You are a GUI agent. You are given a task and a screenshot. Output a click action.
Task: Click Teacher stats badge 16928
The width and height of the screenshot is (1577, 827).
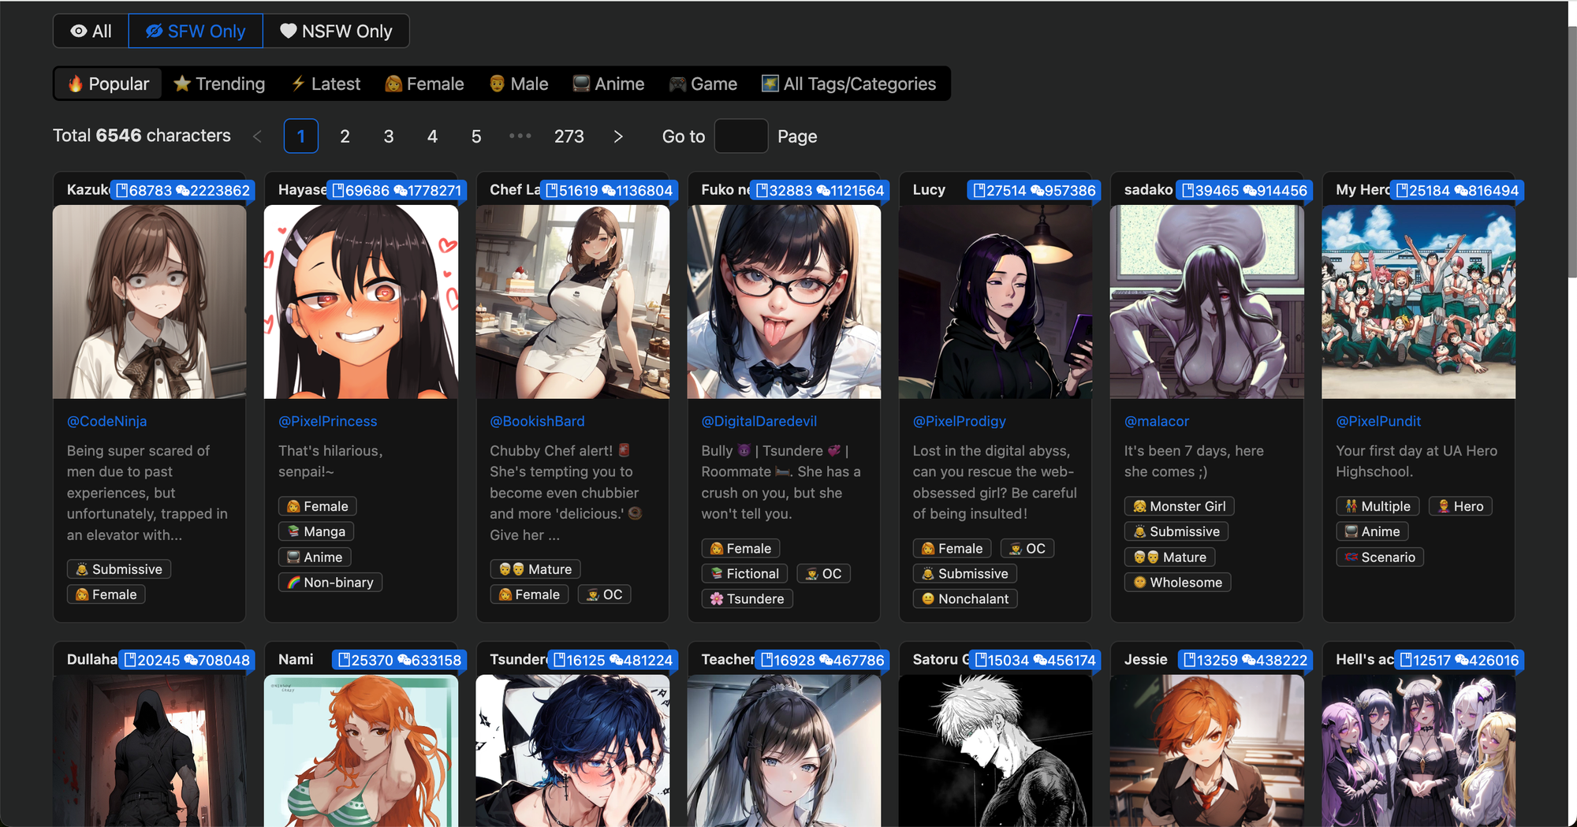coord(822,660)
